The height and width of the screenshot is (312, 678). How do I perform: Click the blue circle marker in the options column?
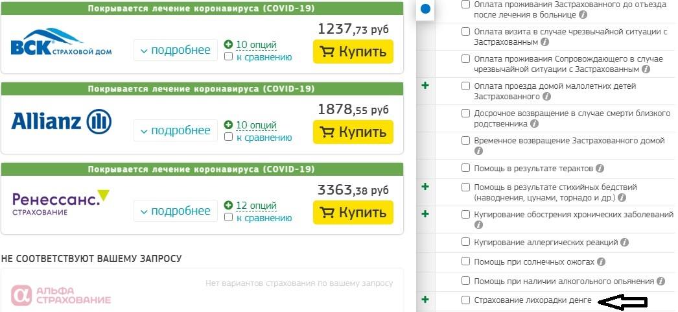click(x=425, y=8)
